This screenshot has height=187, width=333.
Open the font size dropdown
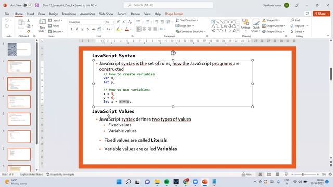point(114,22)
